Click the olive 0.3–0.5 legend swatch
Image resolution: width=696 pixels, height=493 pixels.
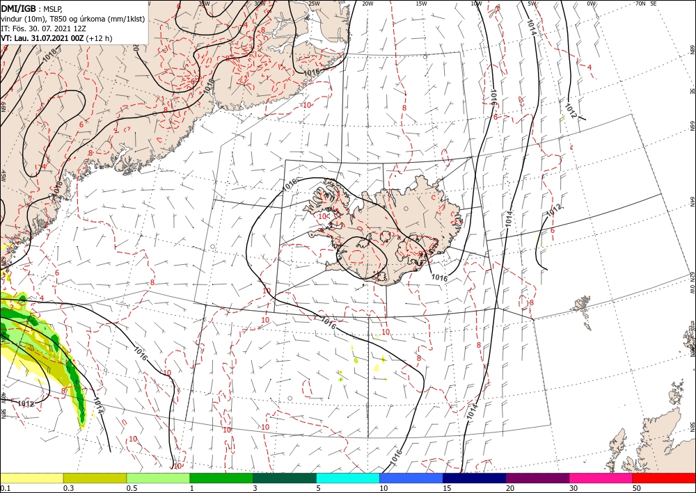point(95,478)
